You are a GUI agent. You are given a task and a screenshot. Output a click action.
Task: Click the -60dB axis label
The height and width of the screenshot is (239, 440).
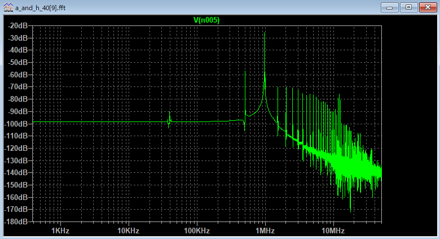[x=18, y=75]
